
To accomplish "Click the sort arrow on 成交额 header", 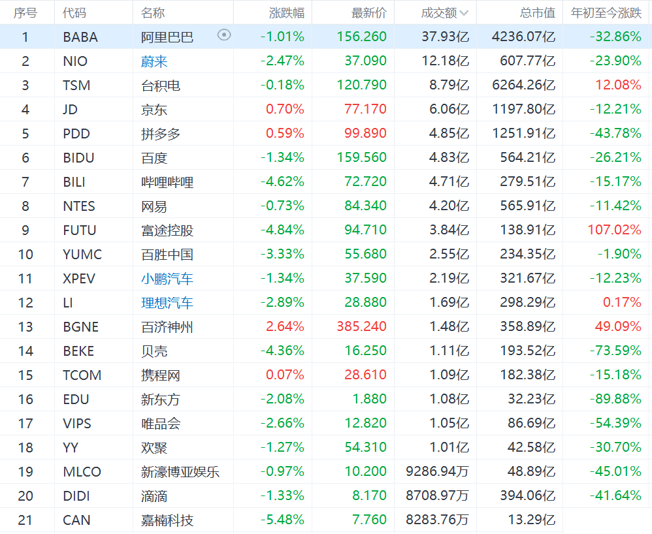I will point(464,13).
